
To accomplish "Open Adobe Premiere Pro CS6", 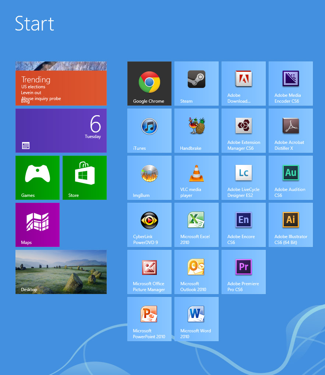I will (243, 272).
